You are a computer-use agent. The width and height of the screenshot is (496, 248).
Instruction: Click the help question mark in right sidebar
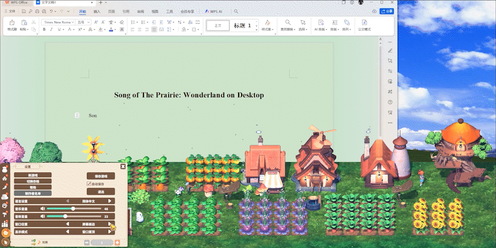[x=390, y=102]
